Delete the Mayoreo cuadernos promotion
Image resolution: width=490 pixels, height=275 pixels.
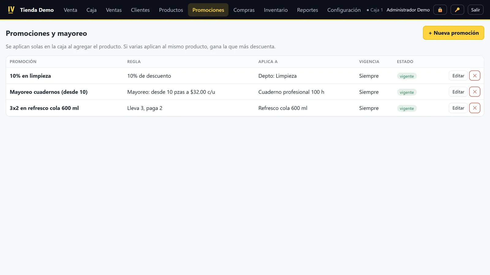coord(475,92)
